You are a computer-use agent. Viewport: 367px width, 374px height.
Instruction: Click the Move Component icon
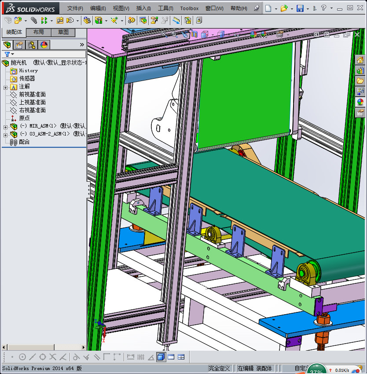click(70, 21)
